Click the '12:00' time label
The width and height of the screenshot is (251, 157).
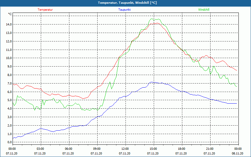pyautogui.click(x=125, y=149)
